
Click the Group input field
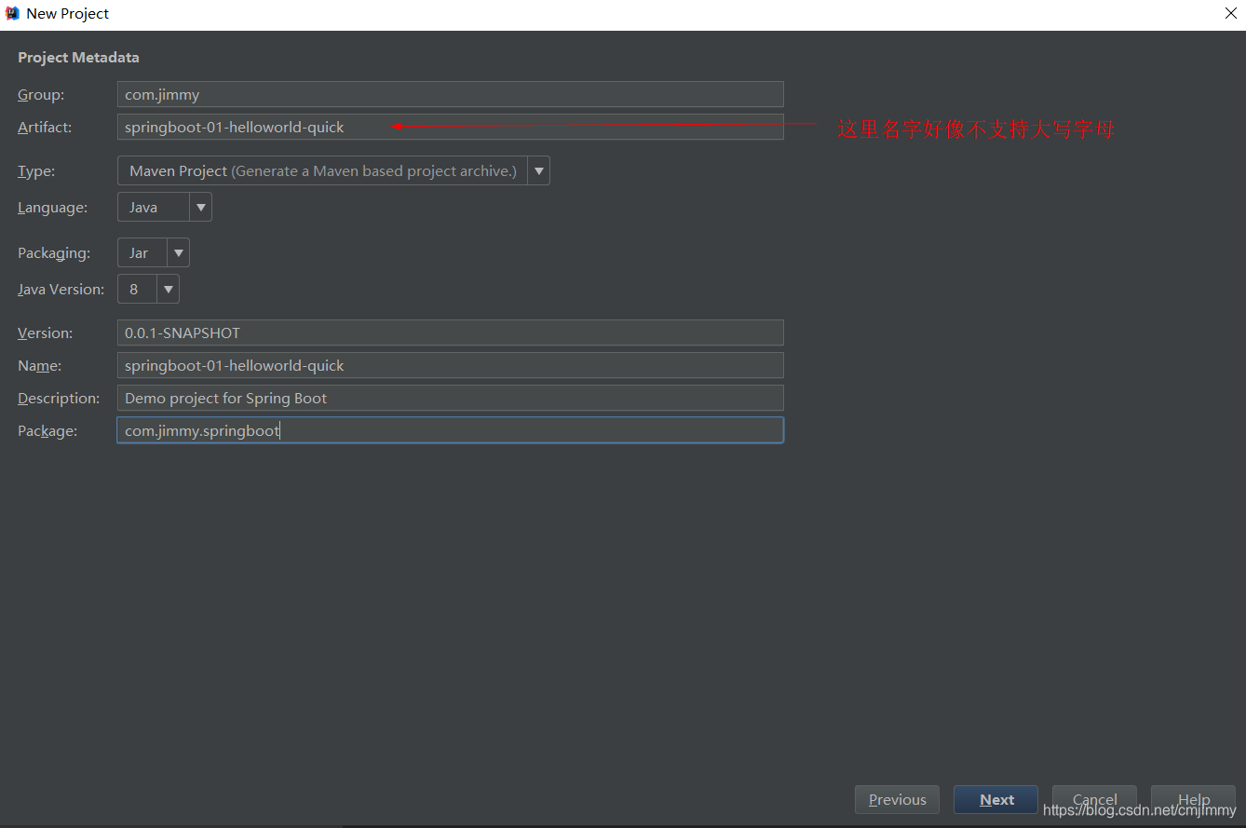450,94
